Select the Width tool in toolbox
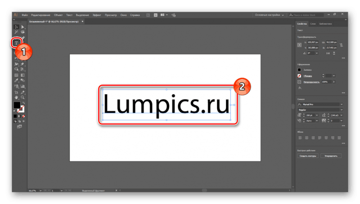360x204 pixels. click(x=16, y=64)
